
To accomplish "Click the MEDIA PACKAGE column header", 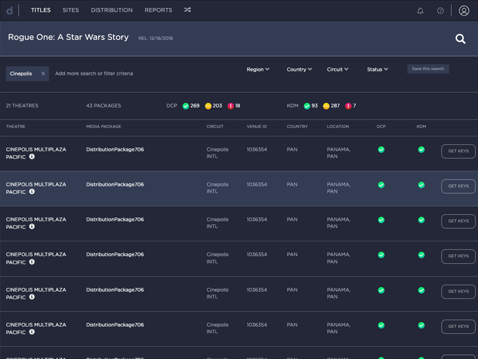I will tap(103, 126).
